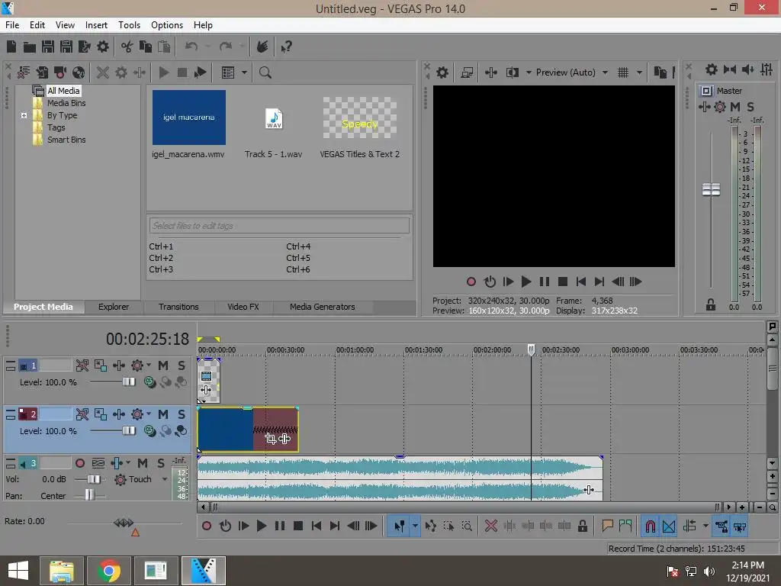The height and width of the screenshot is (586, 781).
Task: Mute video track 1 with its M button
Action: 163,365
